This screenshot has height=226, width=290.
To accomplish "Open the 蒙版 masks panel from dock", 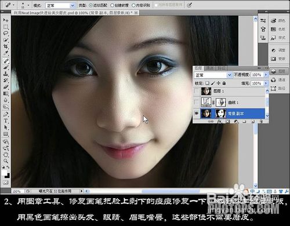I will click(x=278, y=59).
